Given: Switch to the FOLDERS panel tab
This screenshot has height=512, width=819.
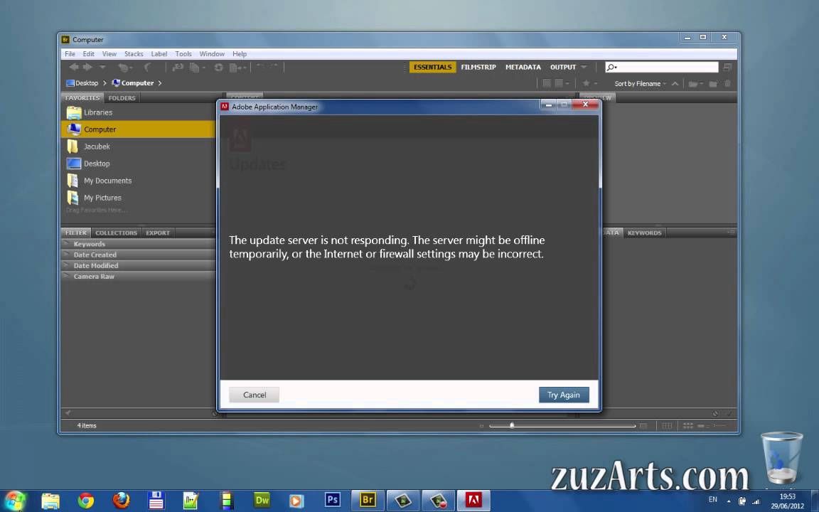Looking at the screenshot, I should click(x=122, y=97).
